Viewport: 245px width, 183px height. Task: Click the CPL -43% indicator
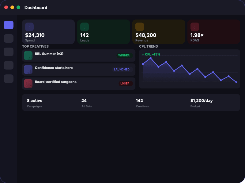coord(151,54)
